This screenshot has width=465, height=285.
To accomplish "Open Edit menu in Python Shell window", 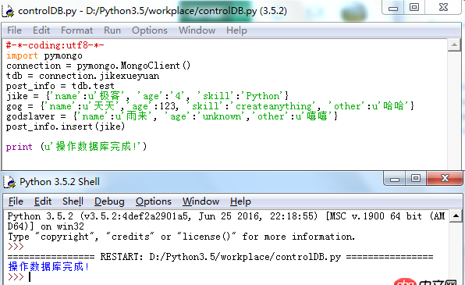I will pos(43,201).
